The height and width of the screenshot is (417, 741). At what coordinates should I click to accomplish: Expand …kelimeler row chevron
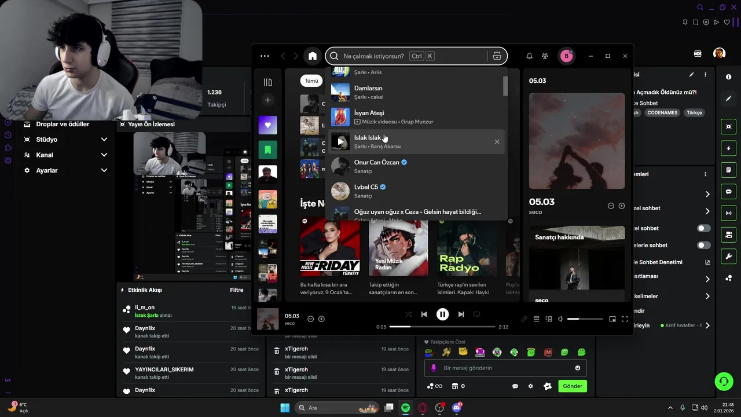click(x=707, y=297)
